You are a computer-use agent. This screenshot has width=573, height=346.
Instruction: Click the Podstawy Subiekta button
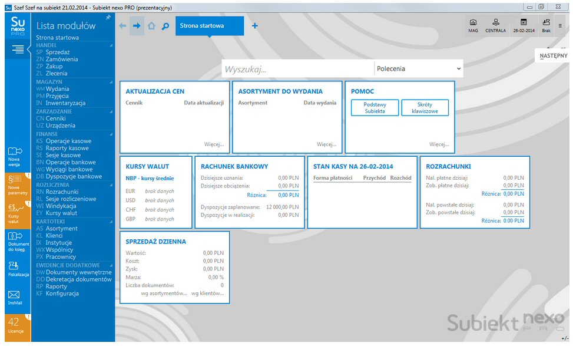tap(375, 108)
